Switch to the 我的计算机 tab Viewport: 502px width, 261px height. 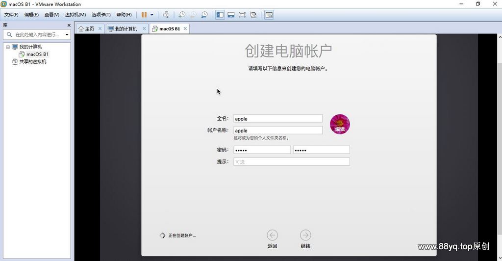pos(123,29)
